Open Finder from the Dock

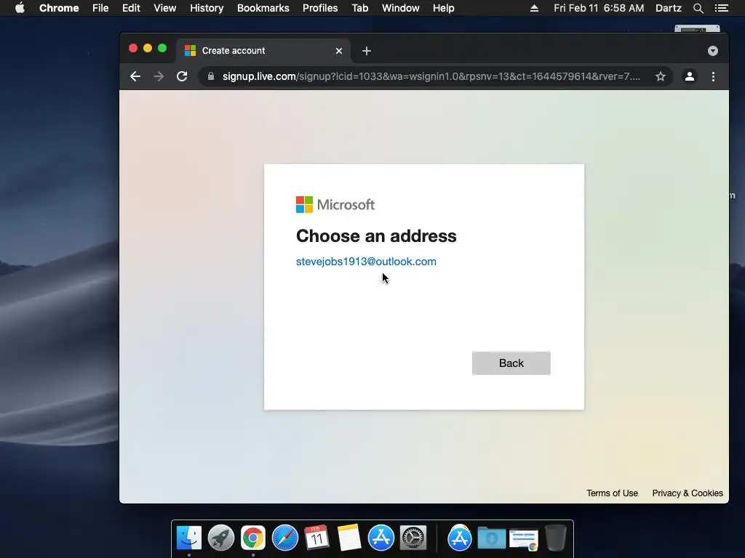pyautogui.click(x=189, y=538)
